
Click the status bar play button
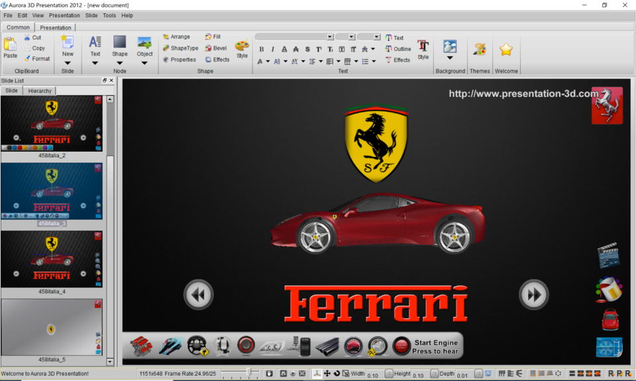(293, 373)
